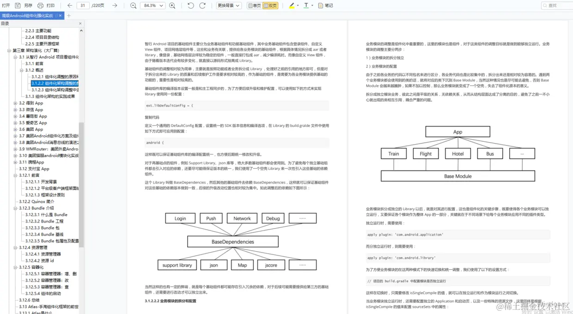Collapse the 3.12.5 容器化 node

point(16,267)
